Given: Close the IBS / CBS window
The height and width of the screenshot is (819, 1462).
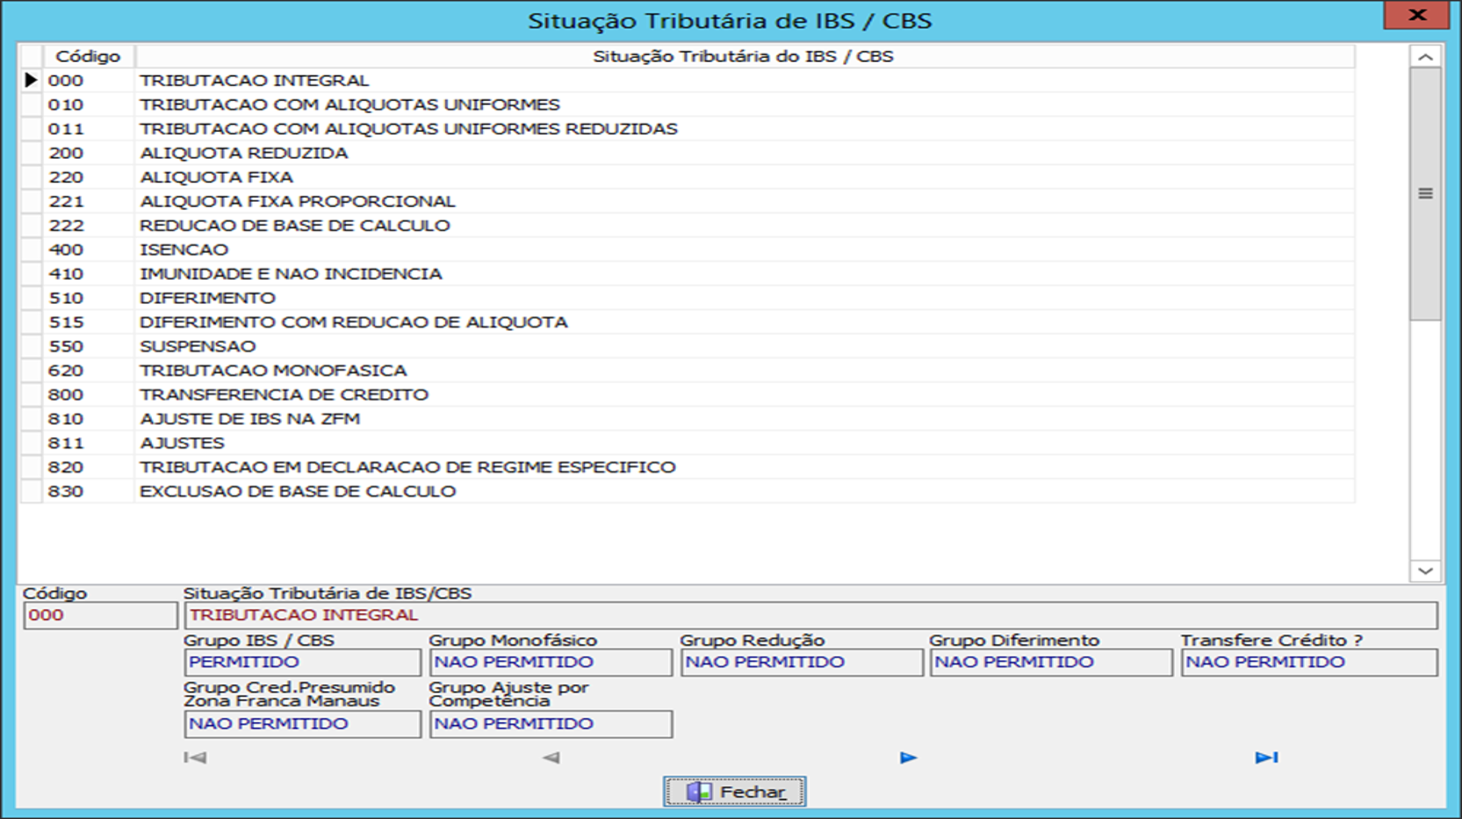Looking at the screenshot, I should [x=1417, y=15].
